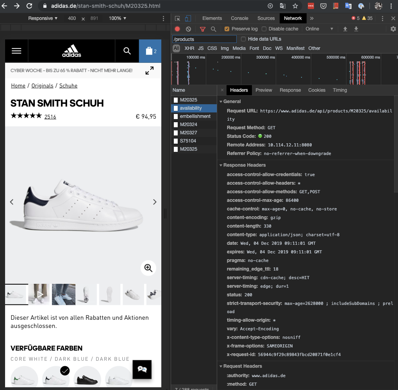Filter requests by Img type
Screen dimensions: 398x390
(x=225, y=48)
